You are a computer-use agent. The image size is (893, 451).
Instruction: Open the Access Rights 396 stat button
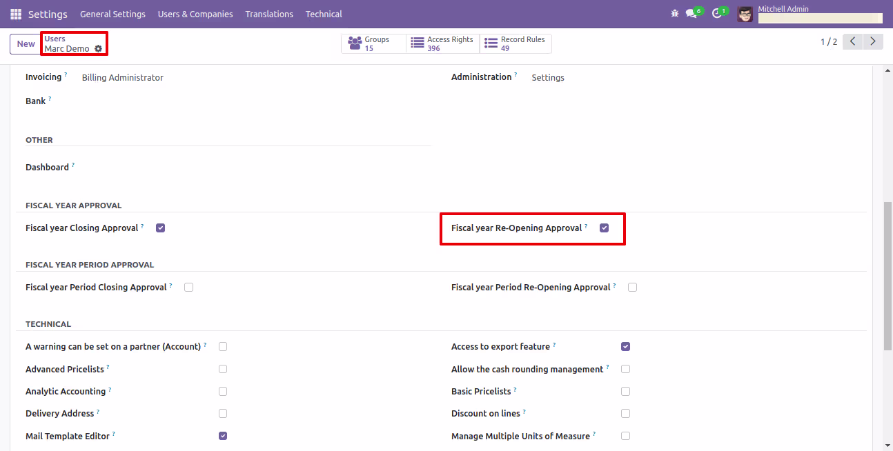coord(442,43)
